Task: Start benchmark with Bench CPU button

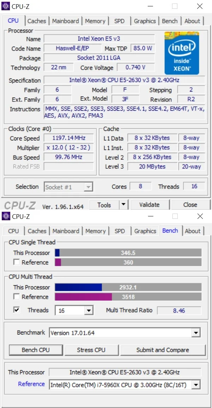Action: (x=36, y=350)
